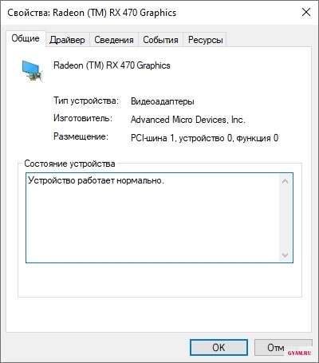Viewport: 319px width, 363px height.
Task: Switch to the Общие tab
Action: (26, 38)
